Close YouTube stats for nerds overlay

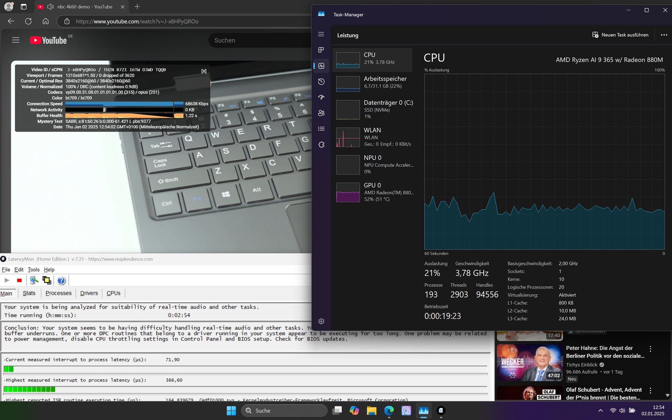click(204, 71)
